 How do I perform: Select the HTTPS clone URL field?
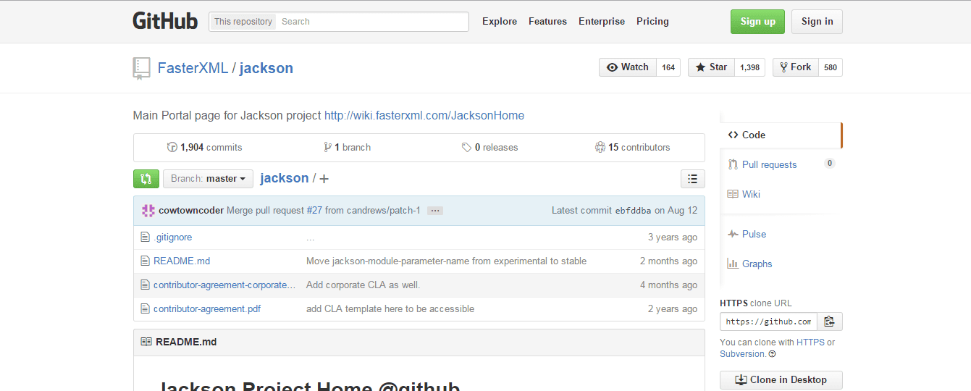pos(768,321)
